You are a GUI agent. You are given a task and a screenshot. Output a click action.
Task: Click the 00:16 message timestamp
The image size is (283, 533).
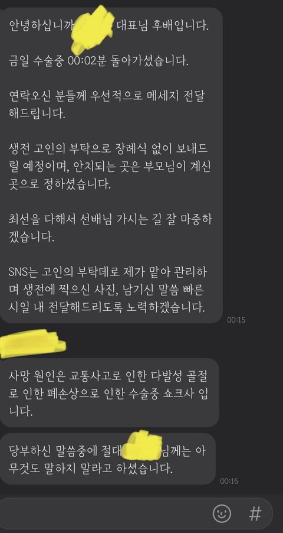click(x=229, y=481)
